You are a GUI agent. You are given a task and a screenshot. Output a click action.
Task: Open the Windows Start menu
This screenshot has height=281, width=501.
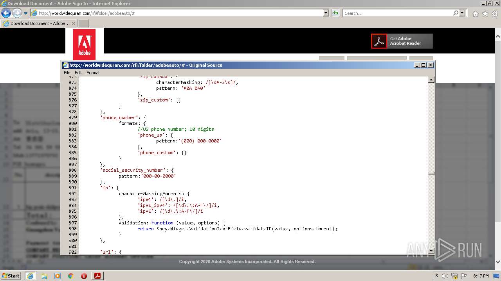(11, 276)
